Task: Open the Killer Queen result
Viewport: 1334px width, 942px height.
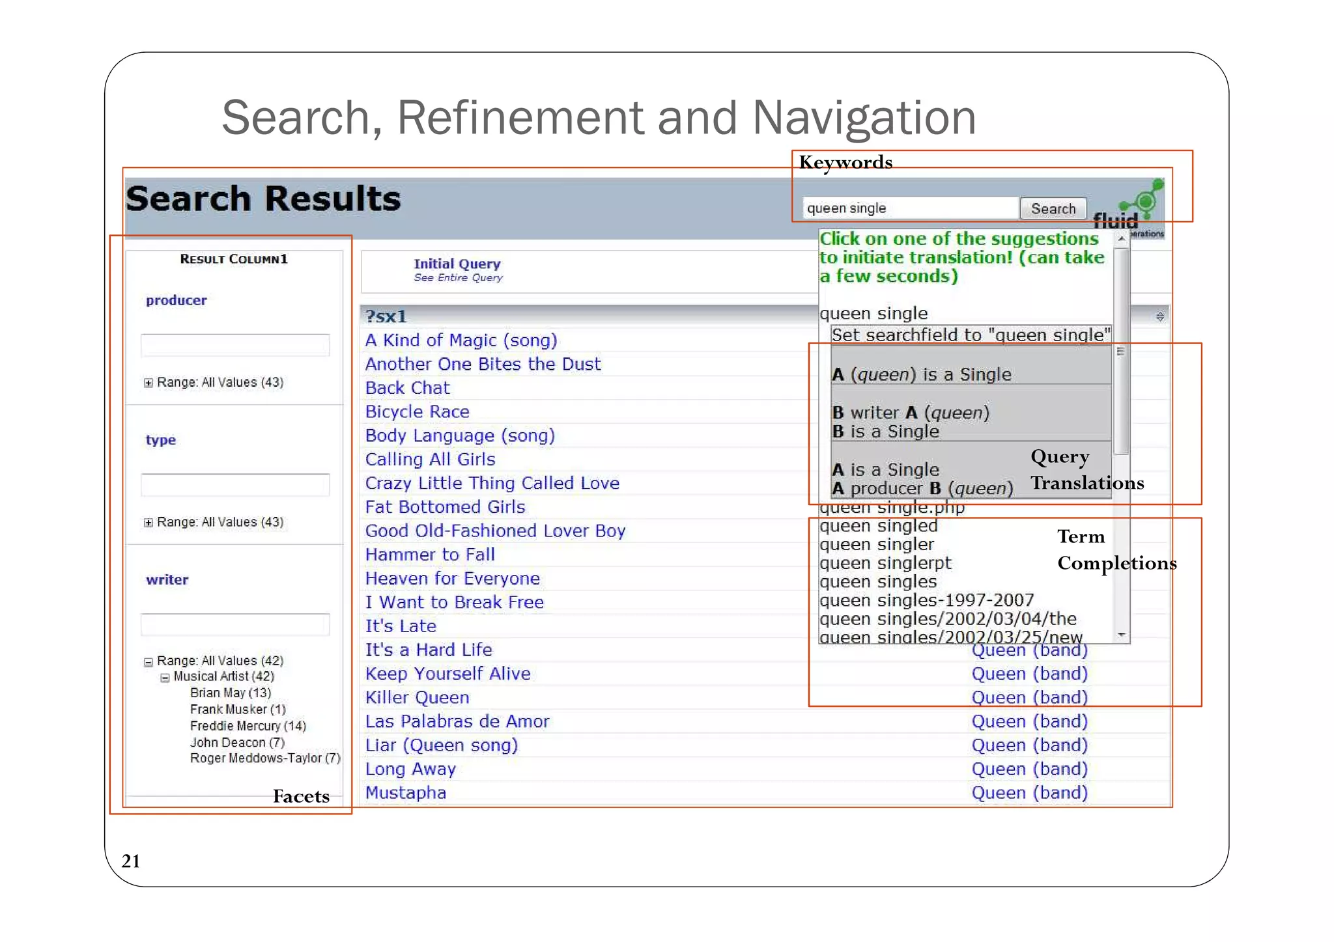Action: pyautogui.click(x=417, y=698)
